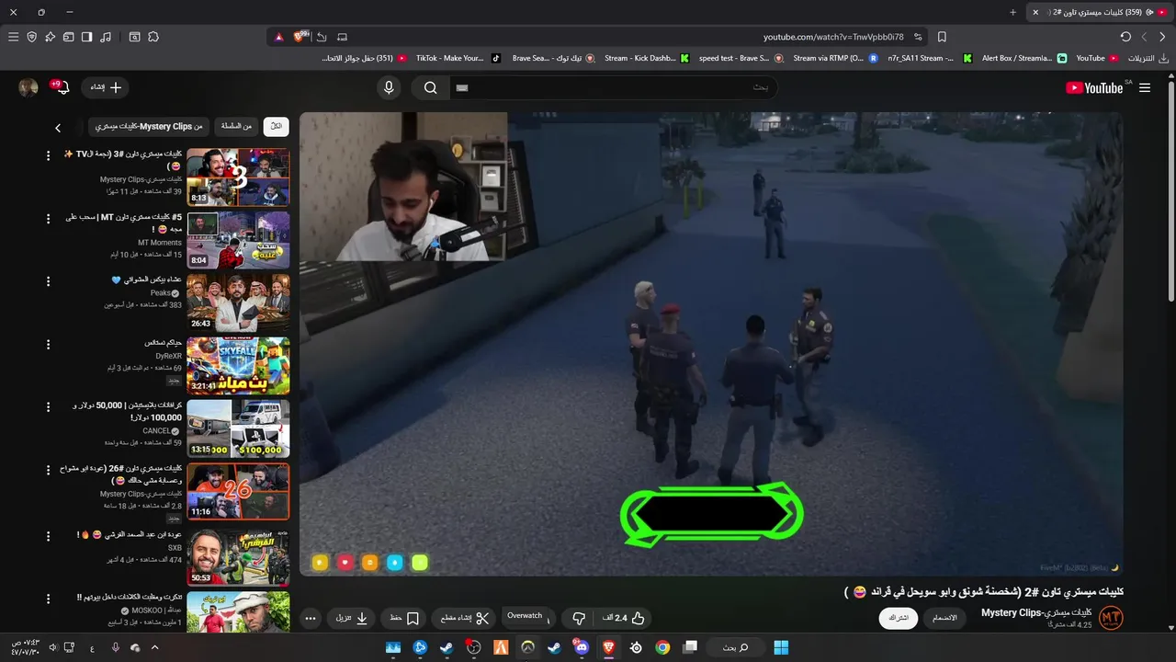The image size is (1176, 662).
Task: Click the Create (إنشاء) button
Action: 105,87
